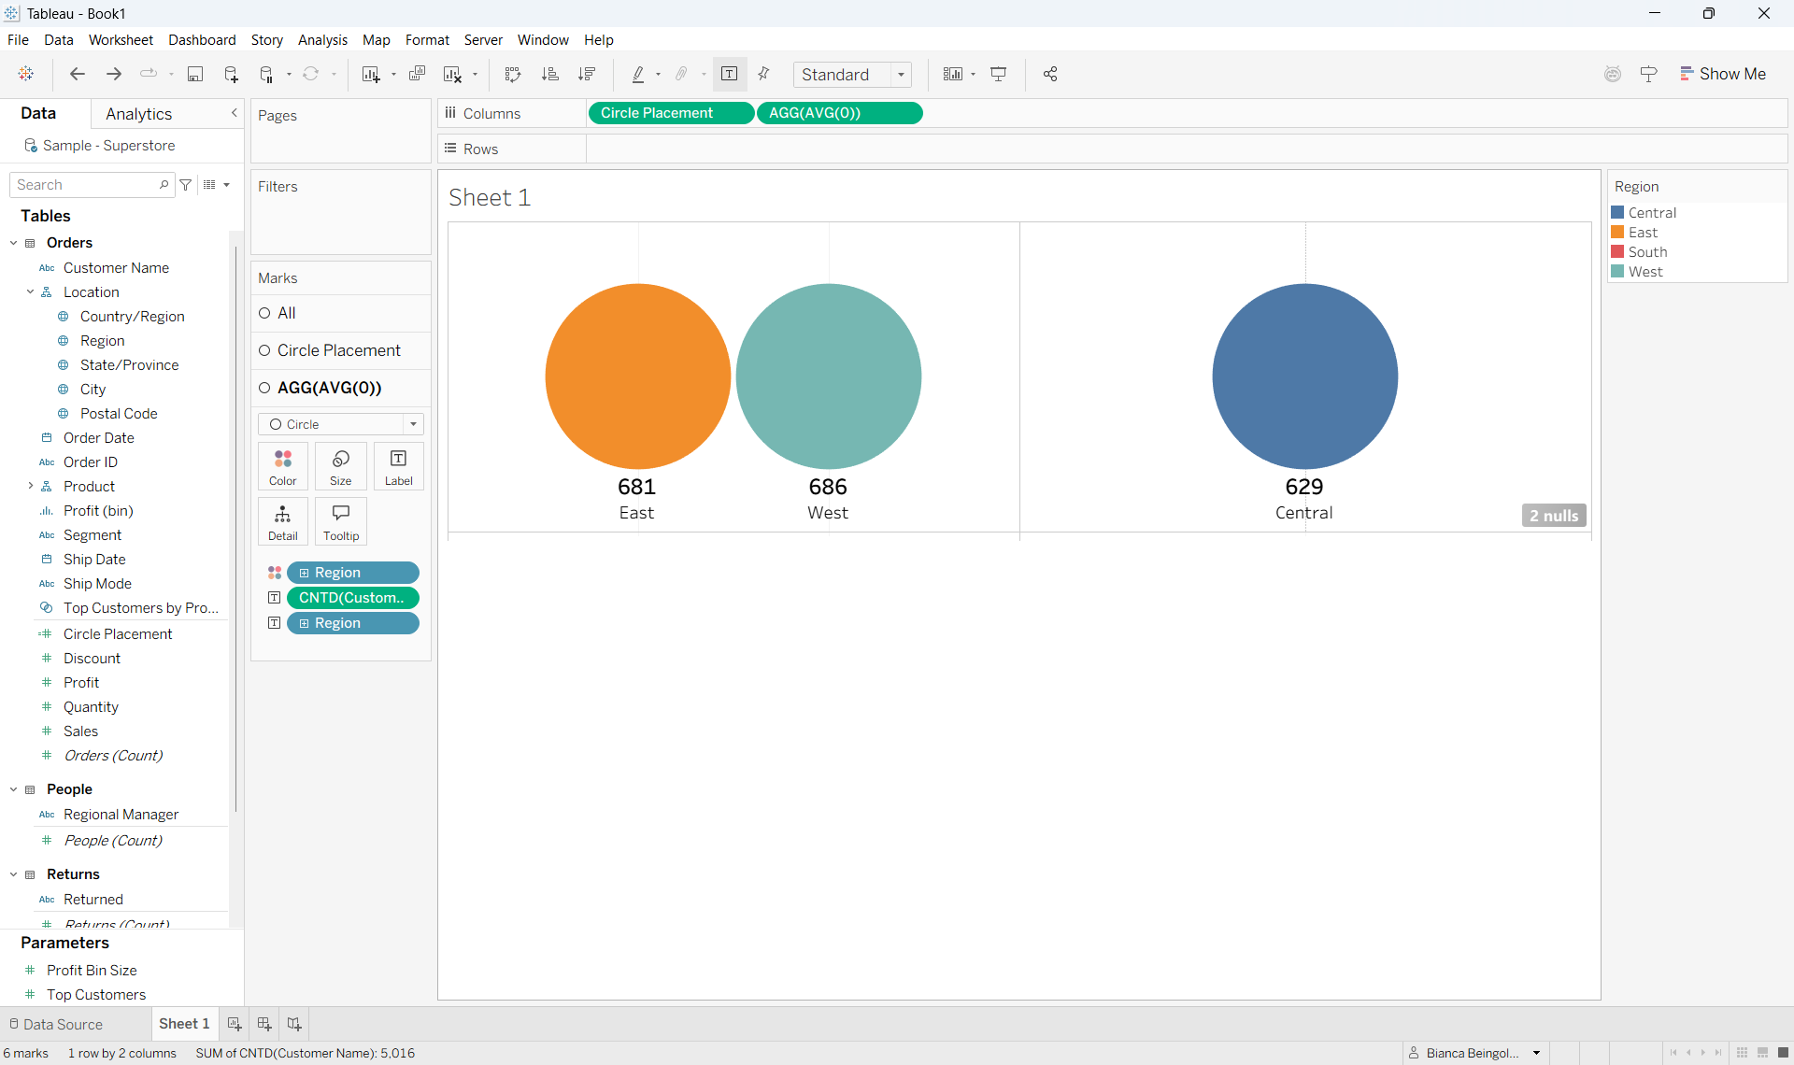Pause auto updates with the toolbar icon
The image size is (1794, 1065).
(x=267, y=74)
